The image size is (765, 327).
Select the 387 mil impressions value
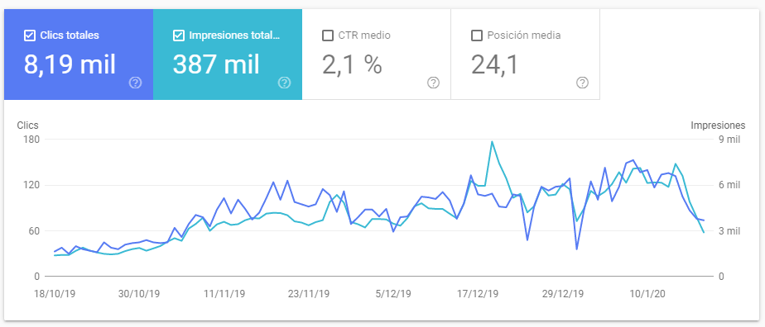(216, 64)
